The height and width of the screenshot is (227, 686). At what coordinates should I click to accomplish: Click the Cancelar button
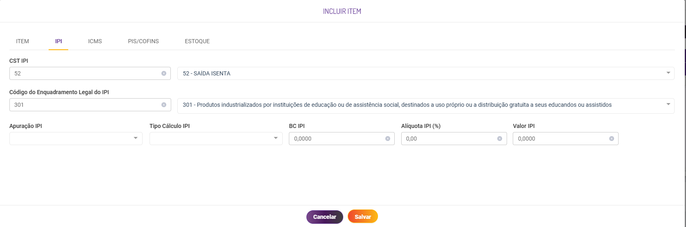pos(325,217)
